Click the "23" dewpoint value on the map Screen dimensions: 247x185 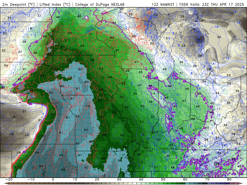point(27,135)
